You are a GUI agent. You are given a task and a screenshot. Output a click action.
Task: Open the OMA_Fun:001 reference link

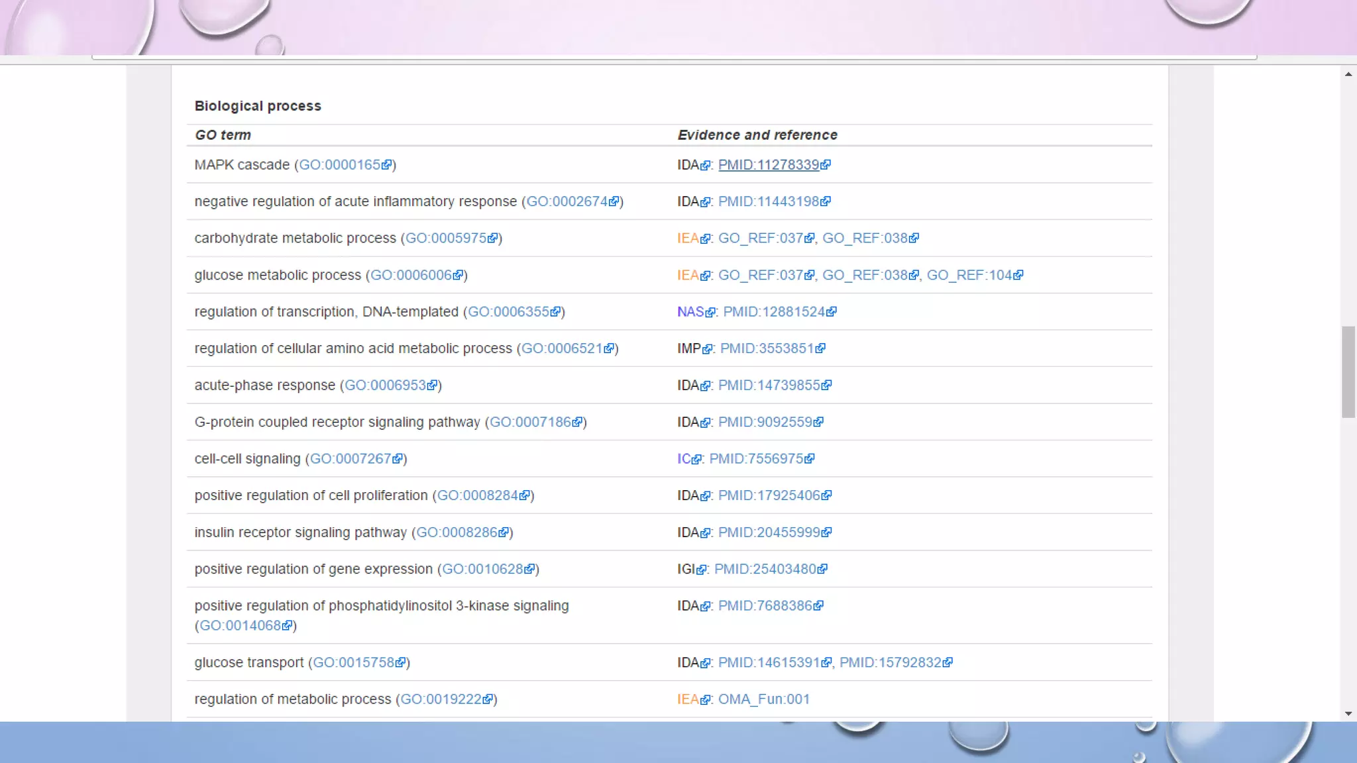click(x=763, y=699)
